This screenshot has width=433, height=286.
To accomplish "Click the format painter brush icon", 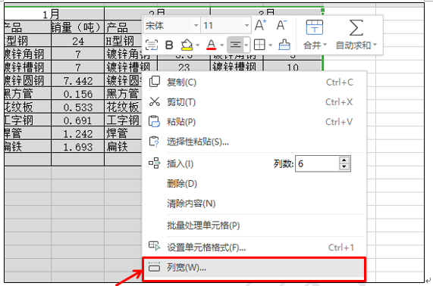I will 284,45.
